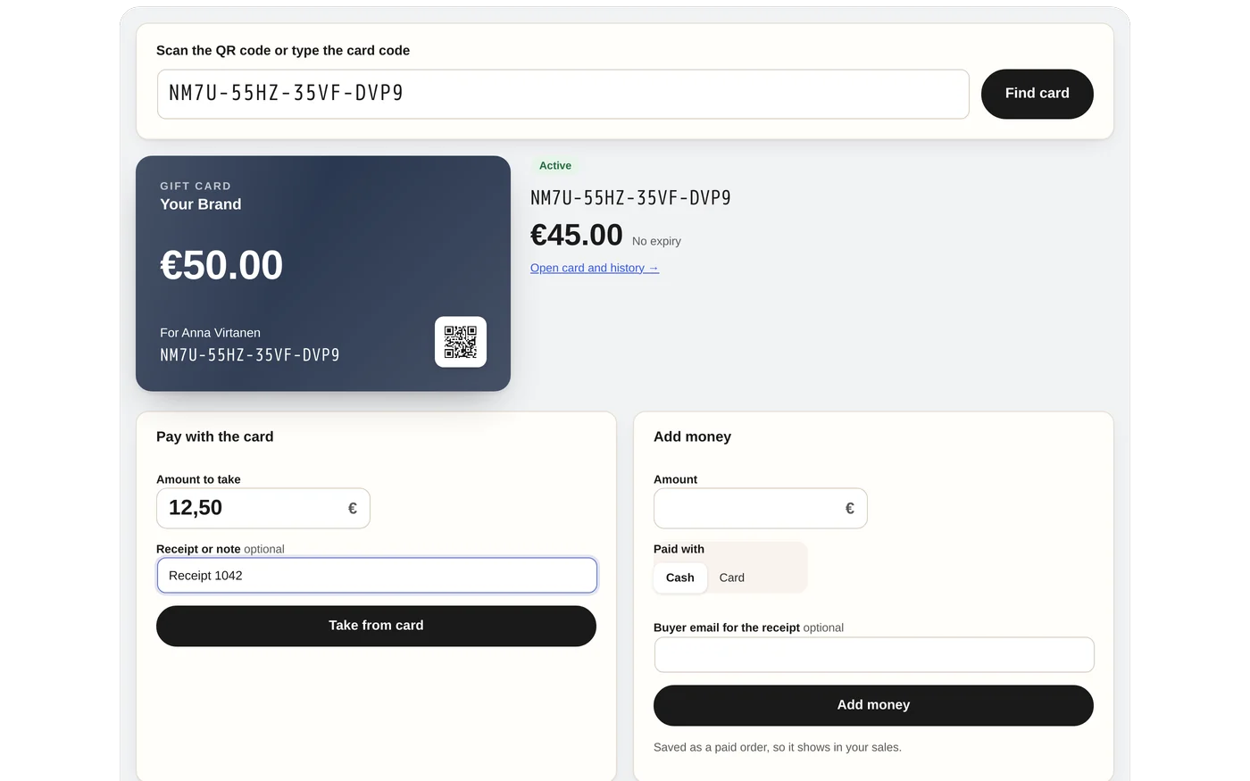Click the €50.00 amount on gift card
The image size is (1250, 781).
click(x=221, y=265)
